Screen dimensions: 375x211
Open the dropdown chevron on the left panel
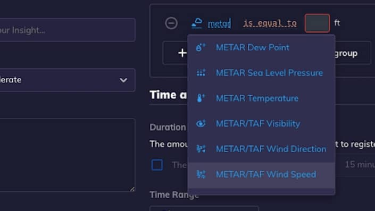(x=123, y=80)
